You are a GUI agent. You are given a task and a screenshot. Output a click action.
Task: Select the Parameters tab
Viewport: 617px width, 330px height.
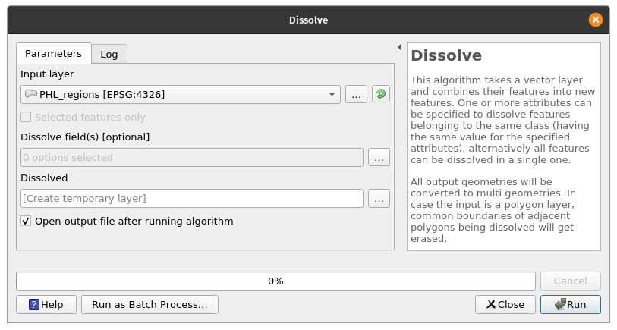pyautogui.click(x=53, y=54)
